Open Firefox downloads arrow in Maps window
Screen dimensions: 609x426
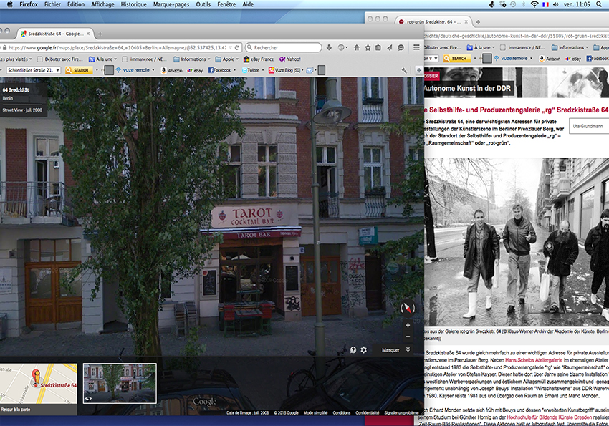tap(329, 48)
